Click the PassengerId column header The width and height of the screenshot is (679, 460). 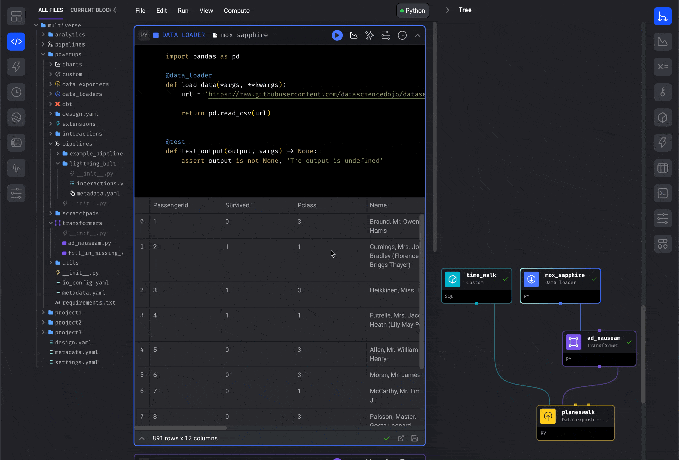[x=170, y=205]
